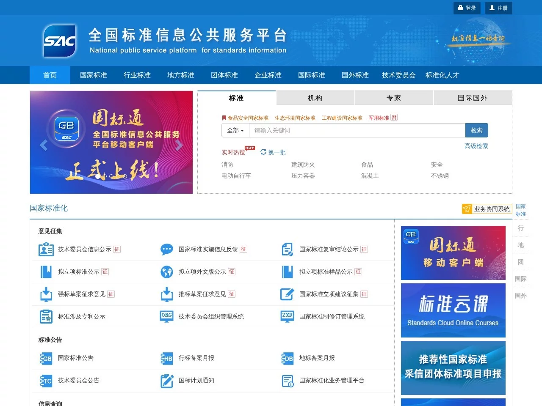The image size is (542, 406).
Task: Open the 技术委员会 navigation menu
Action: [397, 75]
